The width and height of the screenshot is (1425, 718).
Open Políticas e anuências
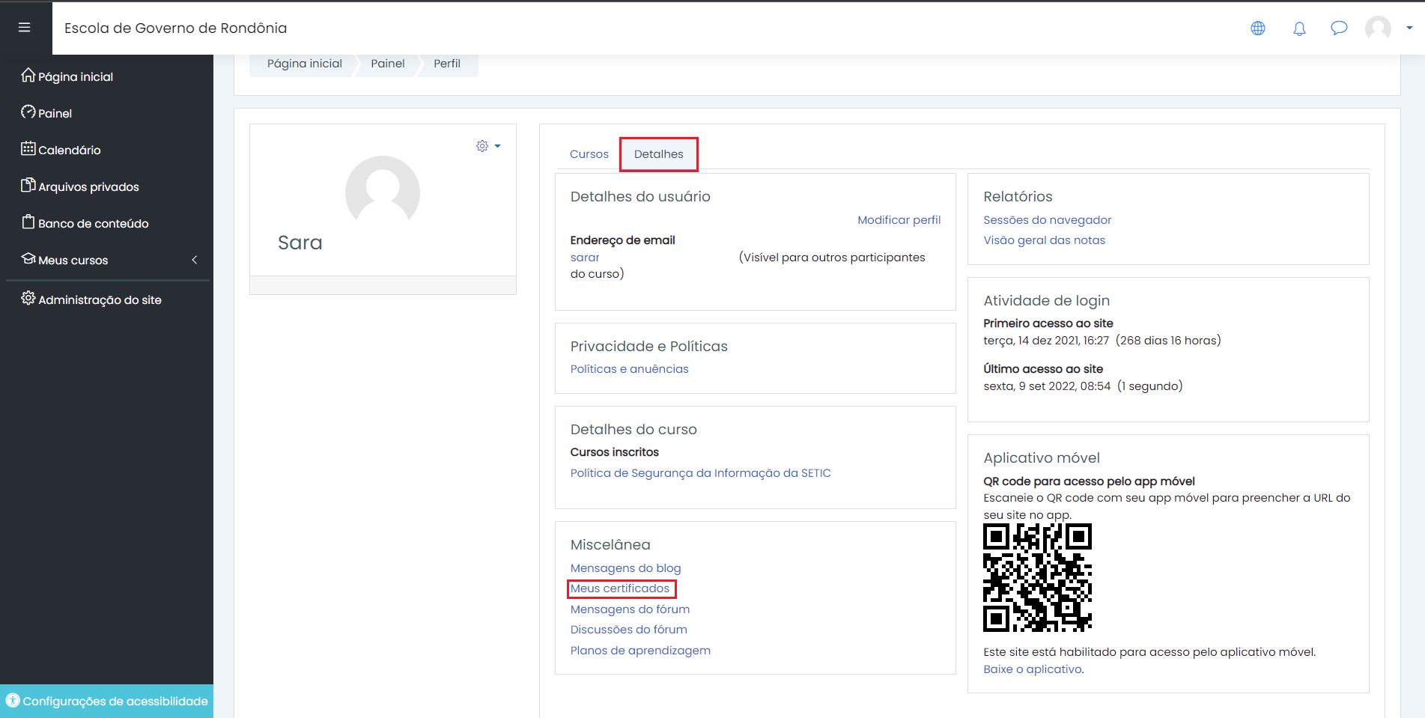coord(630,369)
